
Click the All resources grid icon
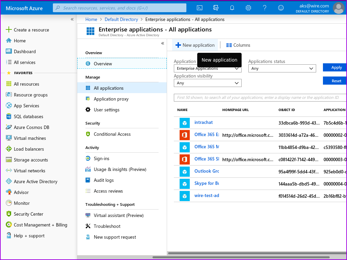pyautogui.click(x=8, y=84)
